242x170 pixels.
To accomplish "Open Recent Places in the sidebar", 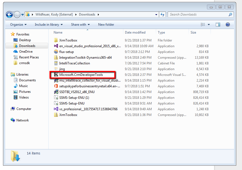I will click(x=26, y=57).
